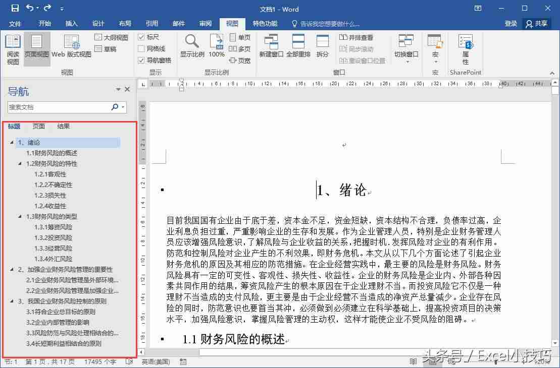Go to heading 3.1符合企业总目标的原则
Screen dimensions: 560x368
tap(61, 312)
